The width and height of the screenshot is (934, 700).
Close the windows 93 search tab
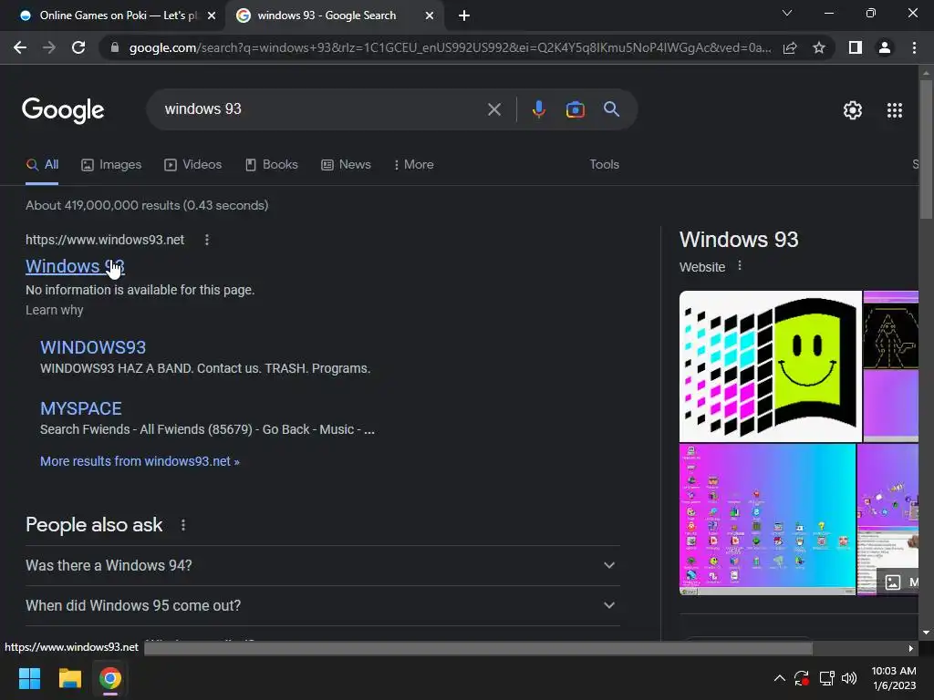[x=430, y=15]
